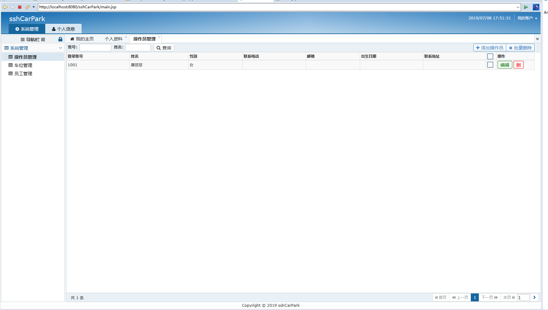
Task: Click the browser icon at the toolbar's right end
Action: point(536,7)
